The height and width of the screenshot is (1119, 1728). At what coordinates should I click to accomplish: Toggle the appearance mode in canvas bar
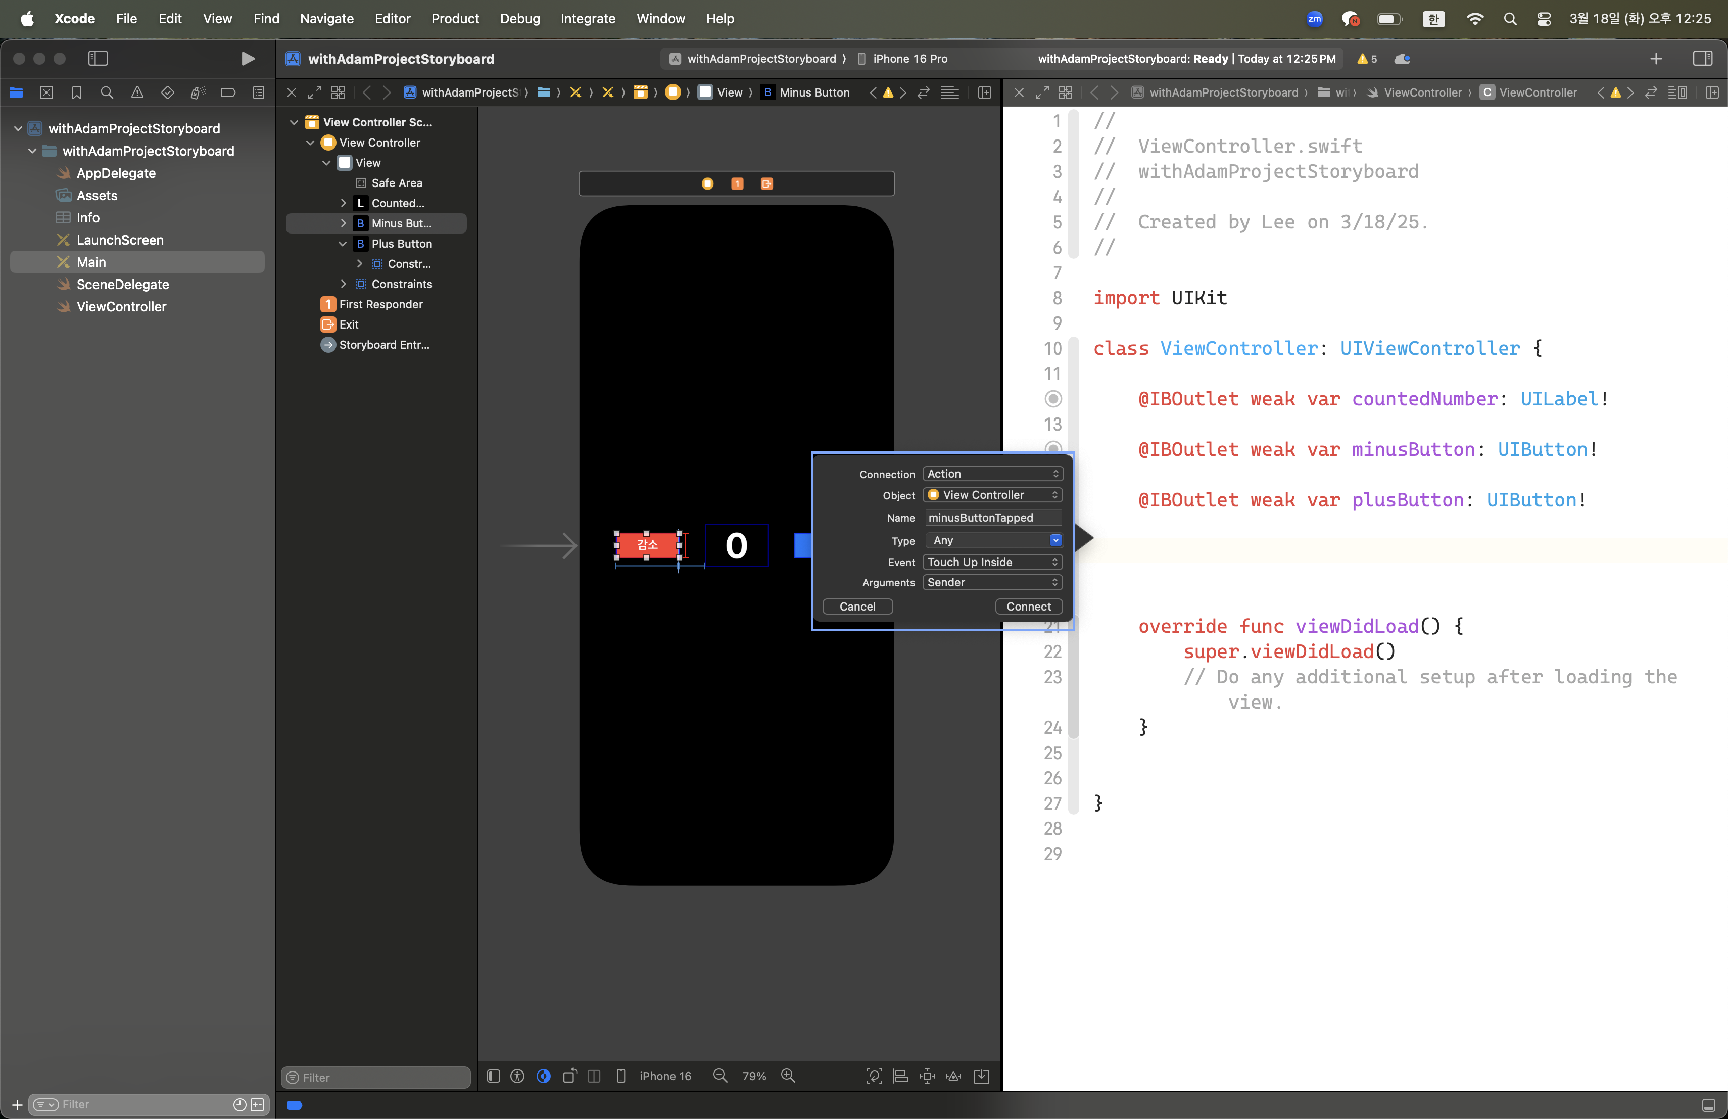(x=543, y=1076)
